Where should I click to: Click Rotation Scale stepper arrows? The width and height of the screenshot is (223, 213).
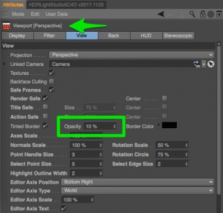pos(186,145)
